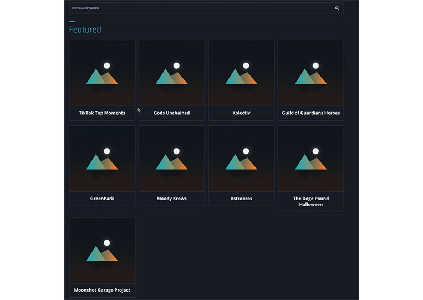This screenshot has width=423, height=300.
Task: Open the Gods Unchained thumbnail image
Action: coord(171,73)
